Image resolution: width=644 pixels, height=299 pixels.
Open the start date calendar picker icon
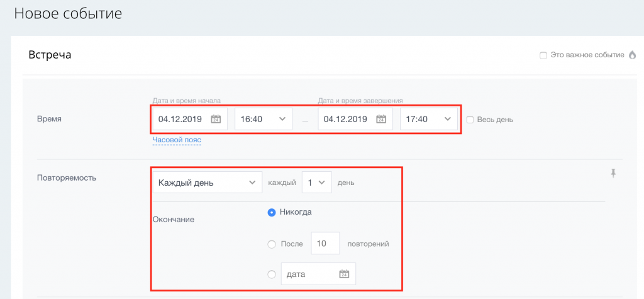click(216, 119)
